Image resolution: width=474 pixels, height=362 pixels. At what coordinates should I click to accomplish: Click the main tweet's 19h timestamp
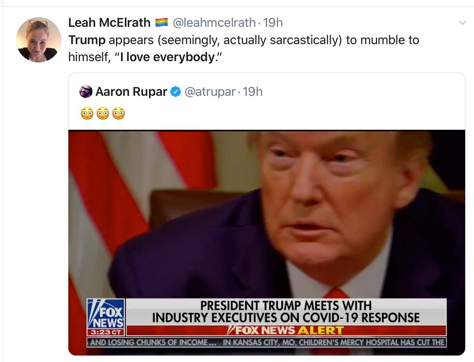click(x=273, y=23)
